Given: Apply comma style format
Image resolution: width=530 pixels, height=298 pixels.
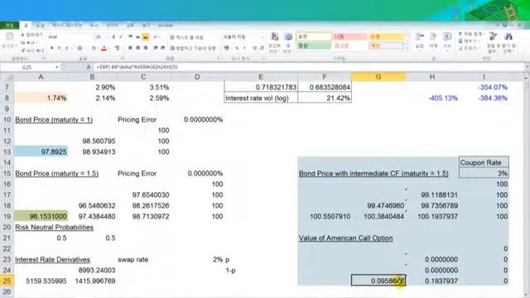Looking at the screenshot, I should click(244, 48).
